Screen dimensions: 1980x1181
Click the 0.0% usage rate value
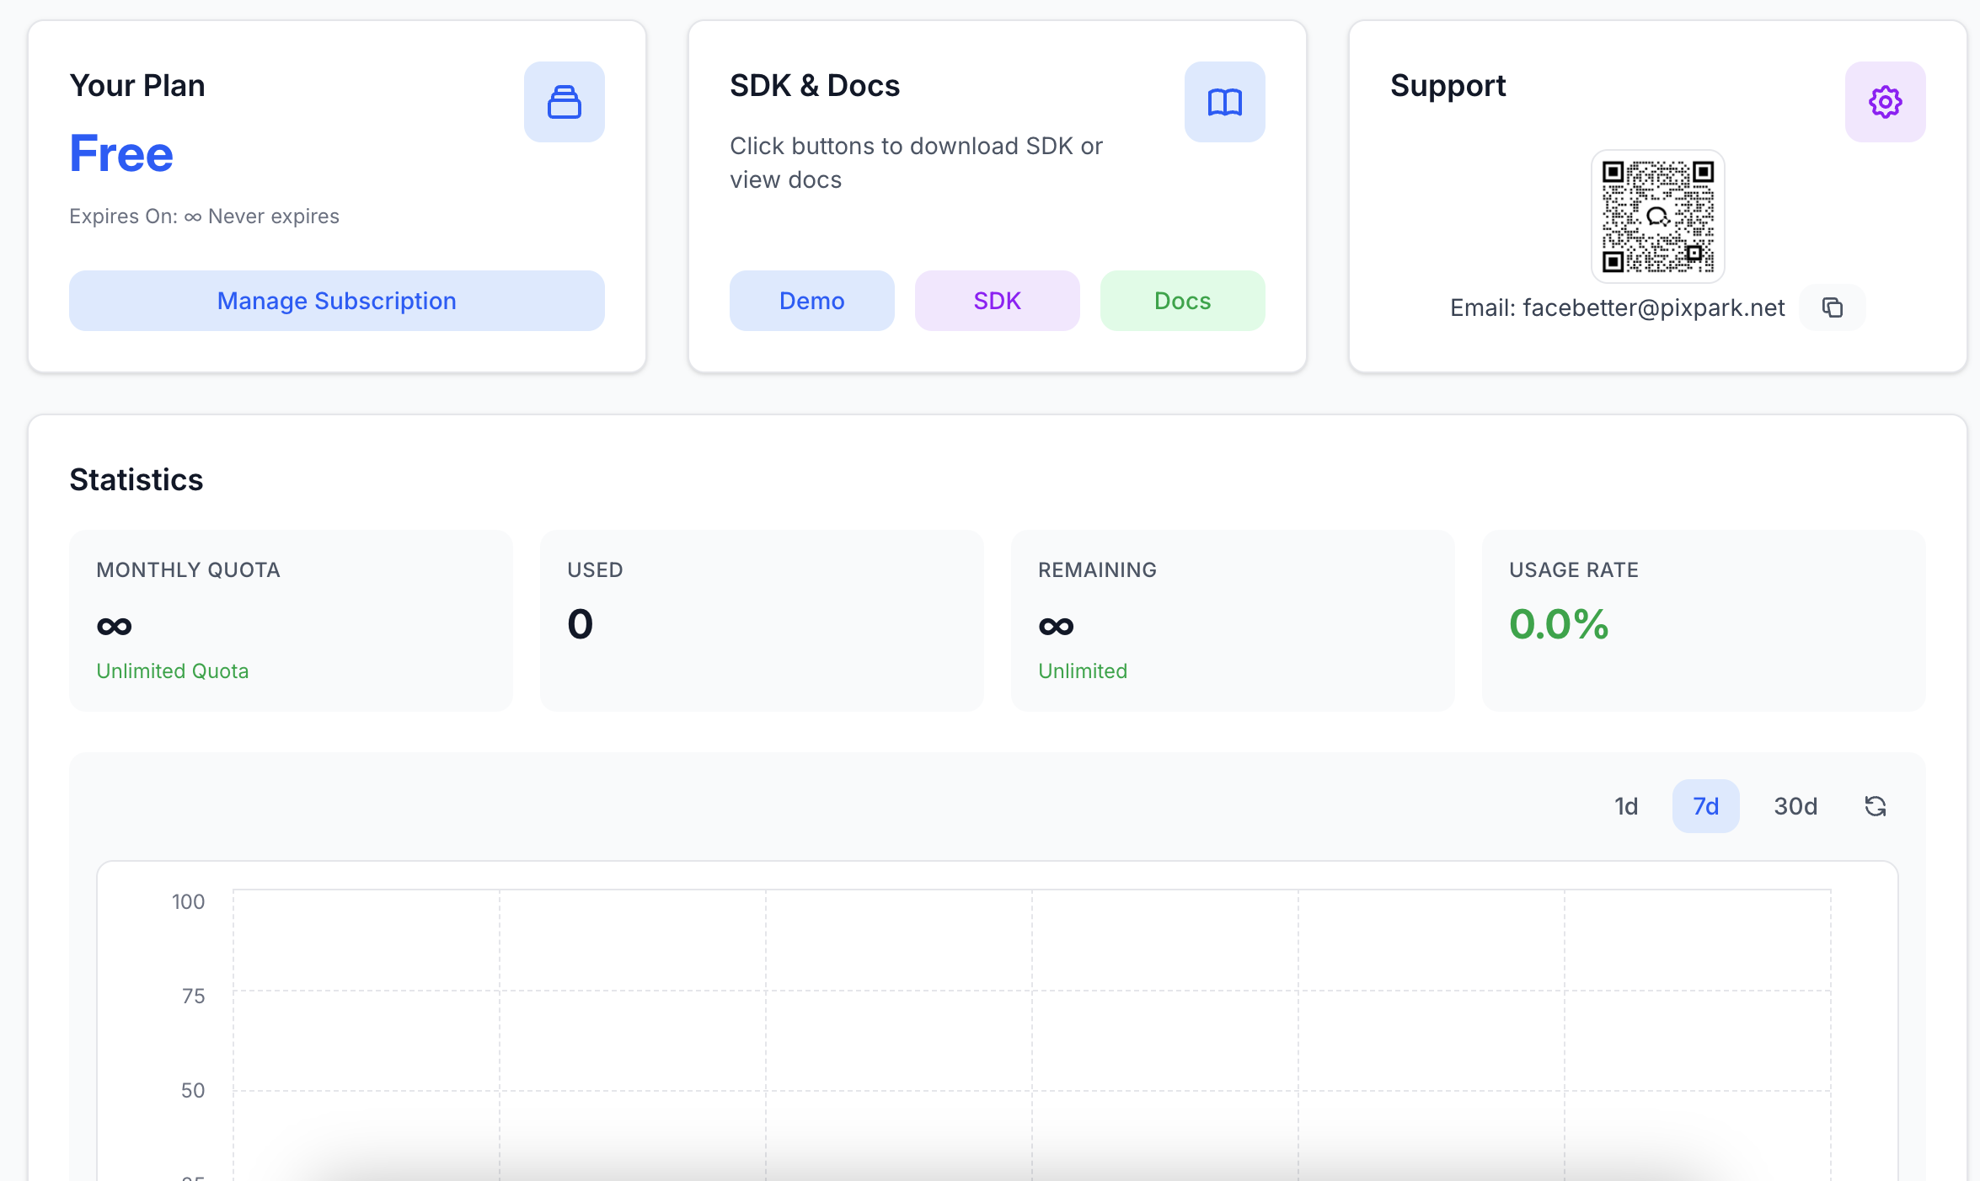tap(1558, 624)
